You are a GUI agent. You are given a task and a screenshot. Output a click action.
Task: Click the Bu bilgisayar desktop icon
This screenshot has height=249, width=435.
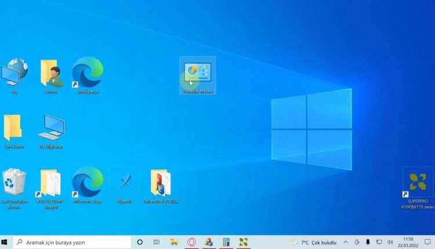pyautogui.click(x=51, y=127)
